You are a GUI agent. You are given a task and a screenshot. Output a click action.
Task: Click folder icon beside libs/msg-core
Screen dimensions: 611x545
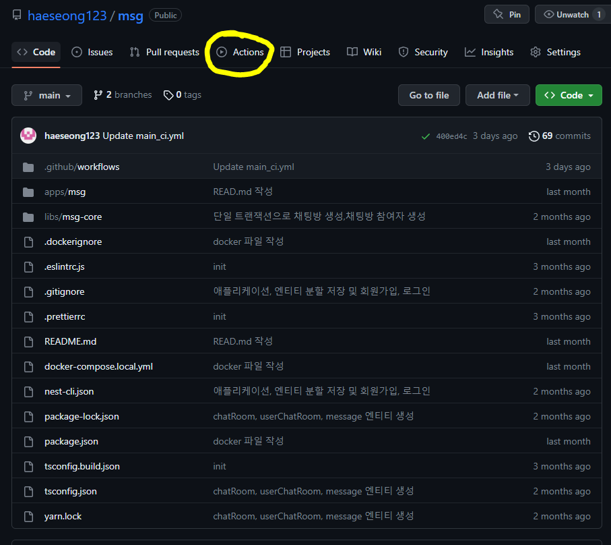[28, 217]
